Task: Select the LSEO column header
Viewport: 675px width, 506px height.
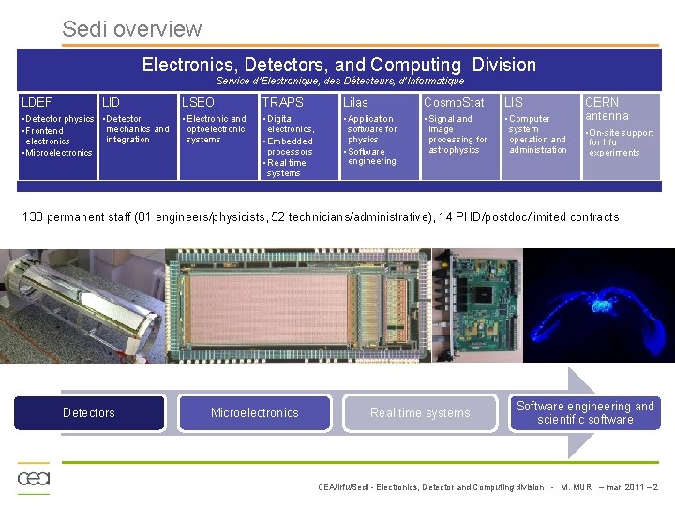Action: [198, 102]
